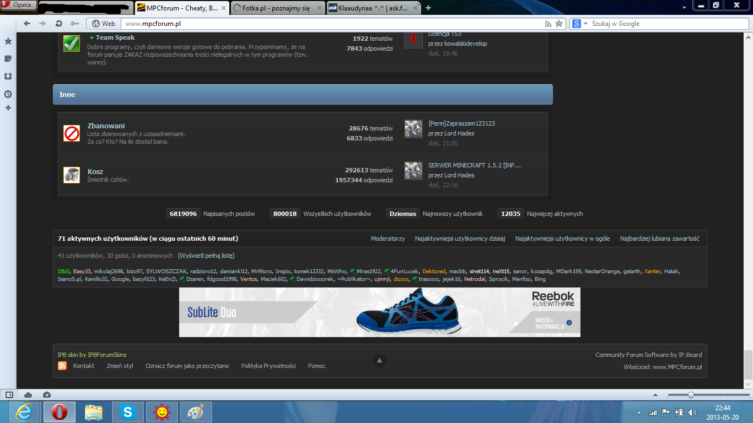The height and width of the screenshot is (423, 753).
Task: Open Bookmarks star panel in sidebar
Action: coord(8,41)
